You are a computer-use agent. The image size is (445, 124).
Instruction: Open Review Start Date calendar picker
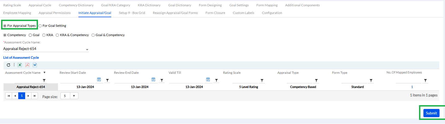tap(99, 80)
